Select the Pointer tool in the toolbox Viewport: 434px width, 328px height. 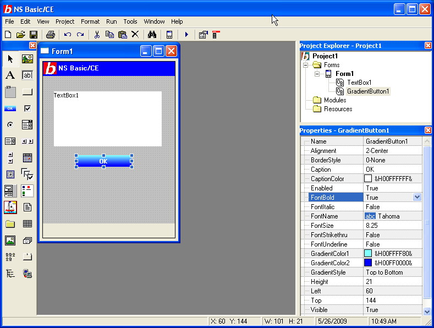point(10,59)
